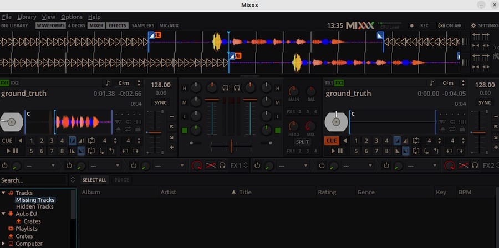Toggle the beatloop icon on left deck
Image resolution: width=499 pixels, height=248 pixels.
tap(91, 141)
